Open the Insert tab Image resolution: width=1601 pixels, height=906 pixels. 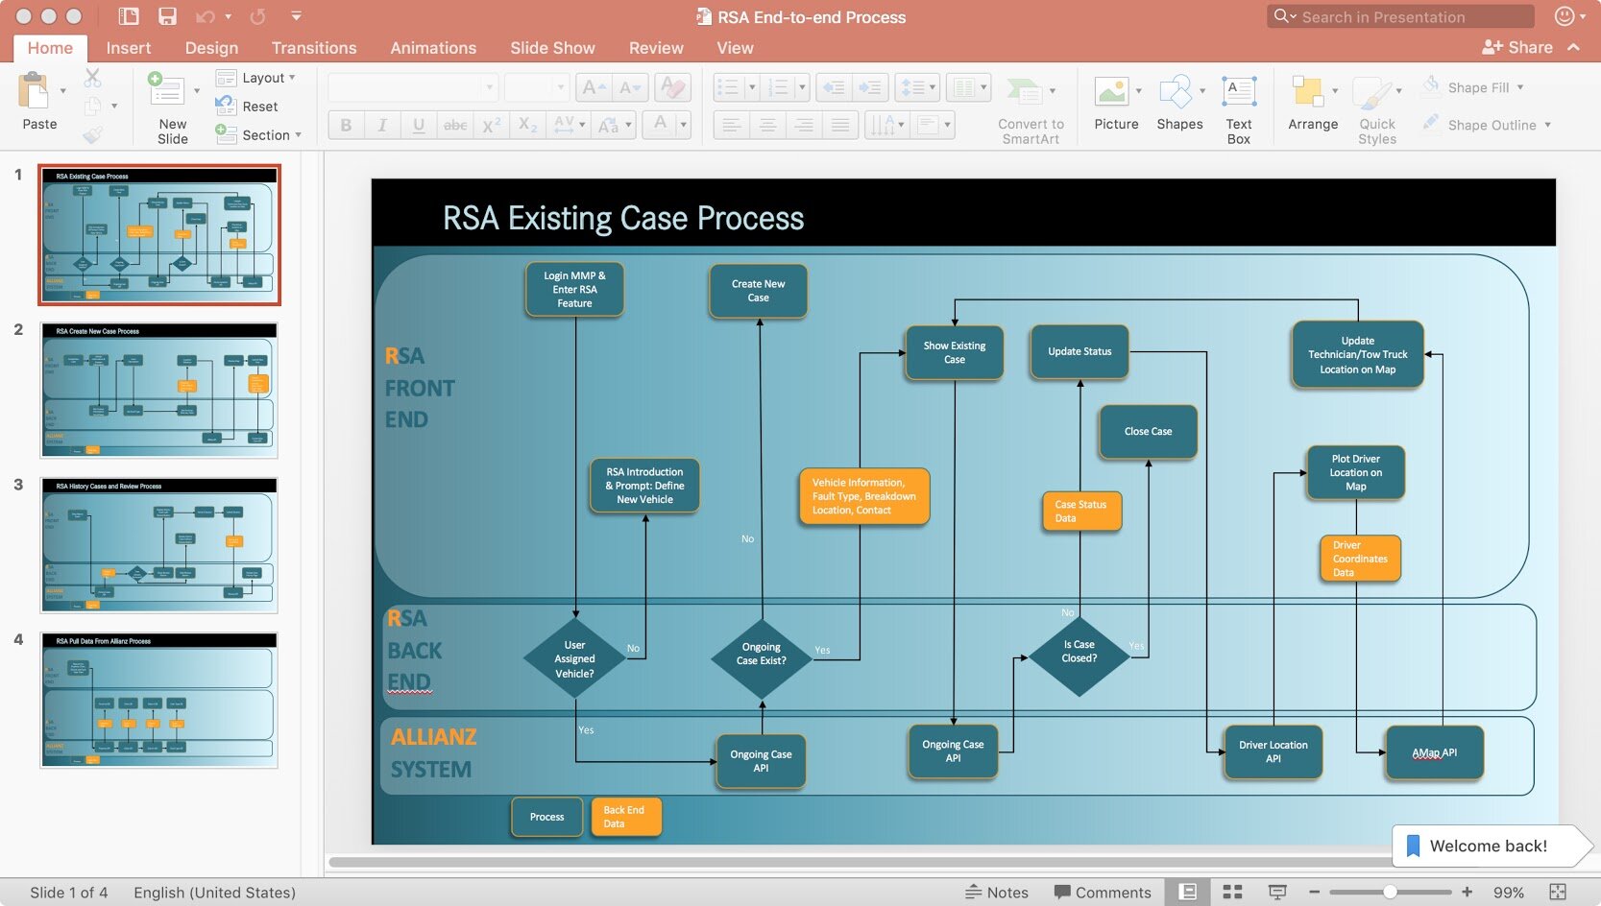click(x=128, y=48)
